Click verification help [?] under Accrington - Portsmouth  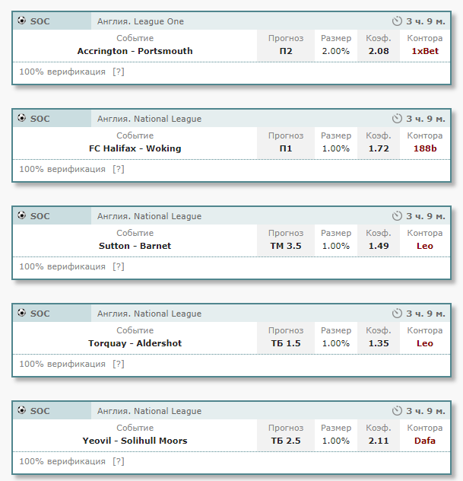pos(118,72)
